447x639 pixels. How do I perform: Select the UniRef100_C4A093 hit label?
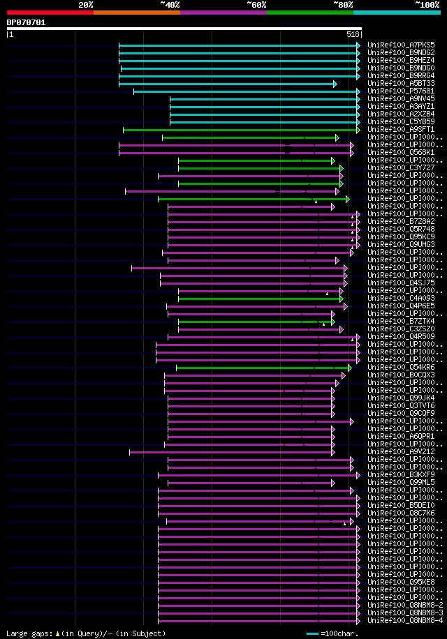point(401,299)
